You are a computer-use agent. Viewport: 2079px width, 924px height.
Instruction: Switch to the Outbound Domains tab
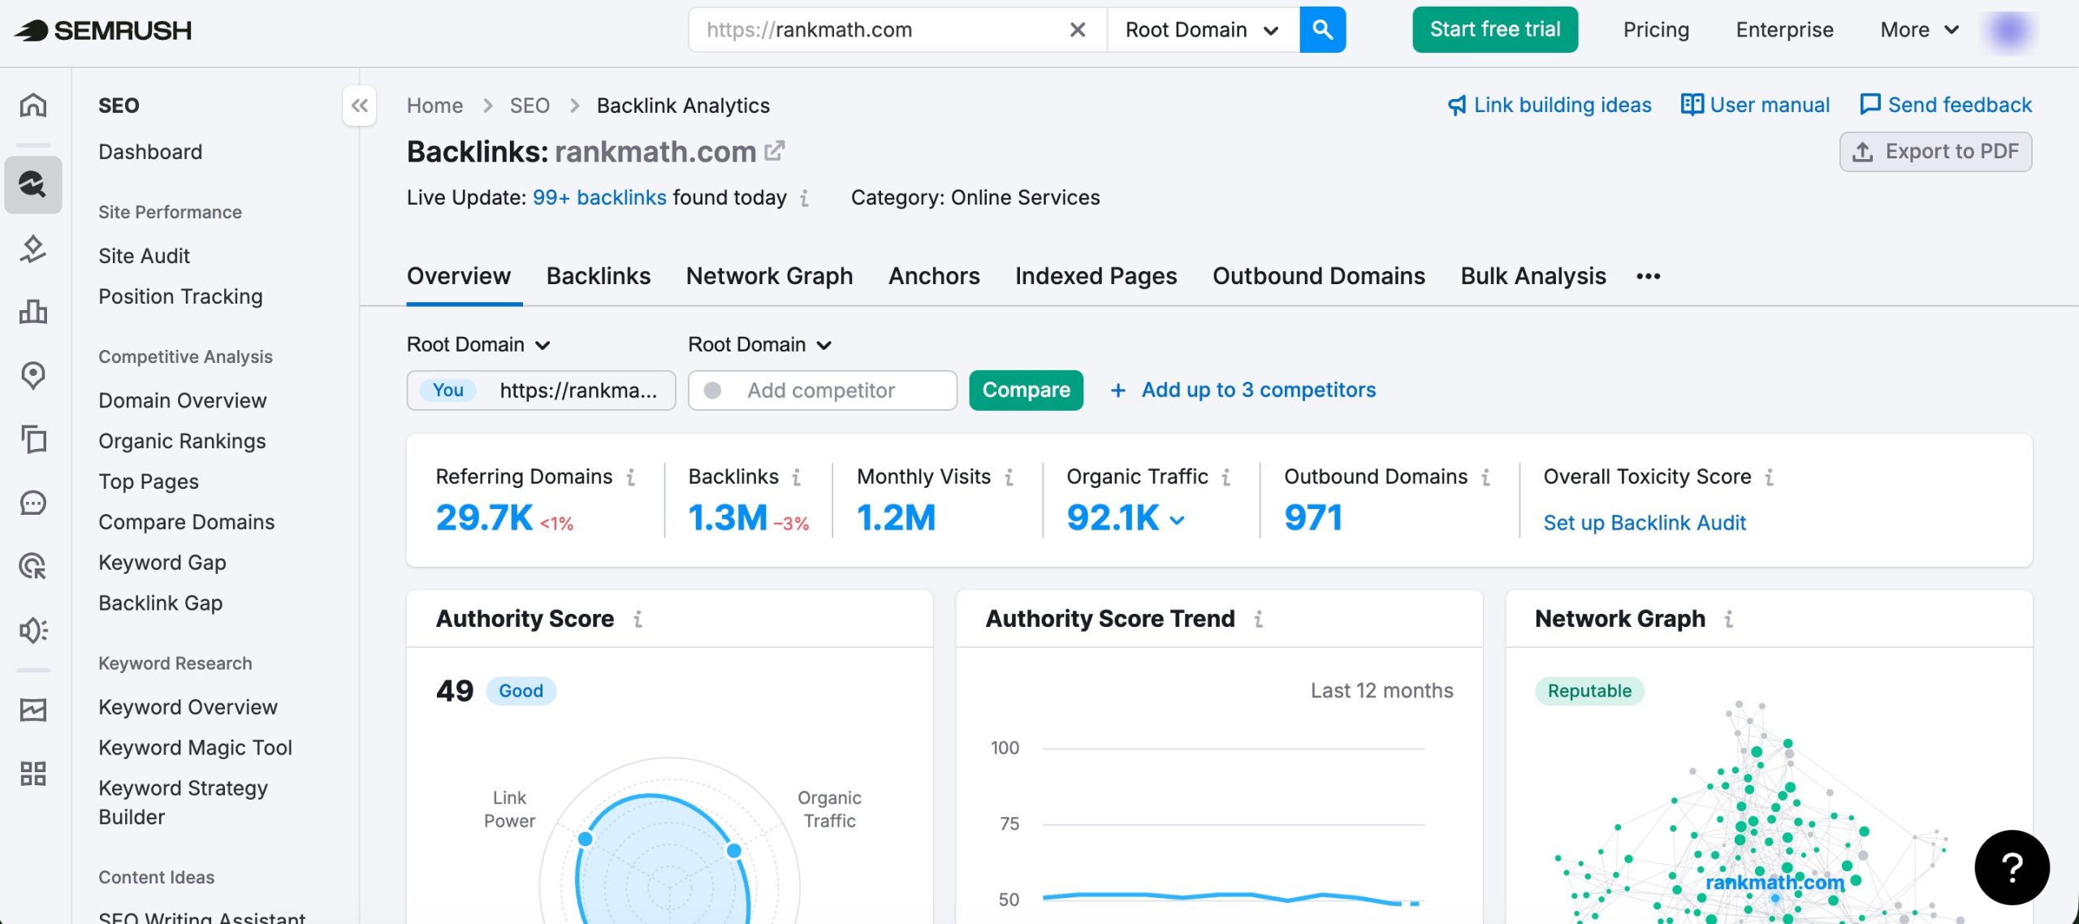1319,277
